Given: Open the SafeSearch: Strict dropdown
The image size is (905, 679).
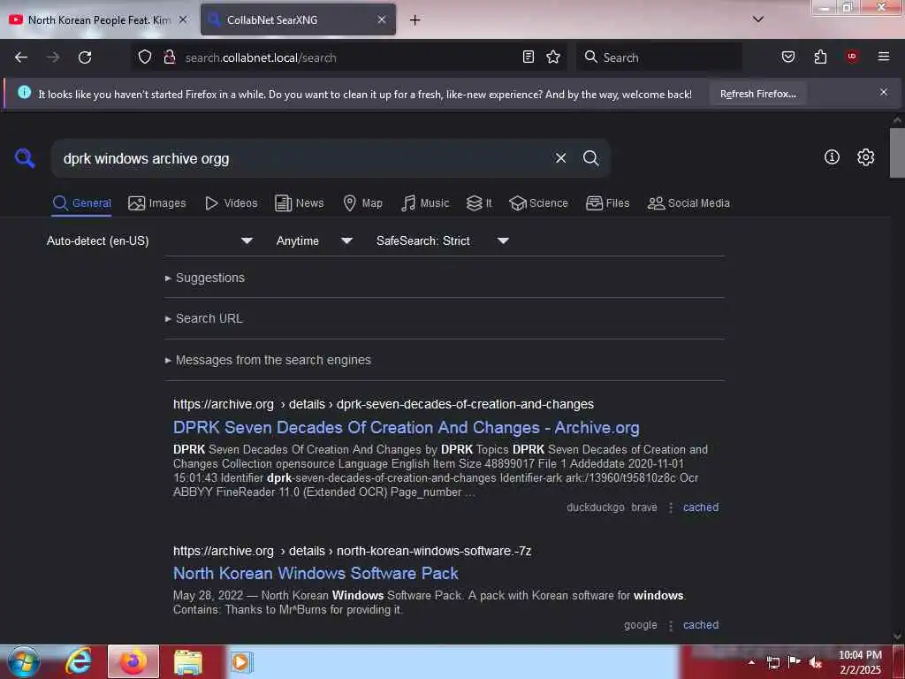Looking at the screenshot, I should tap(443, 240).
